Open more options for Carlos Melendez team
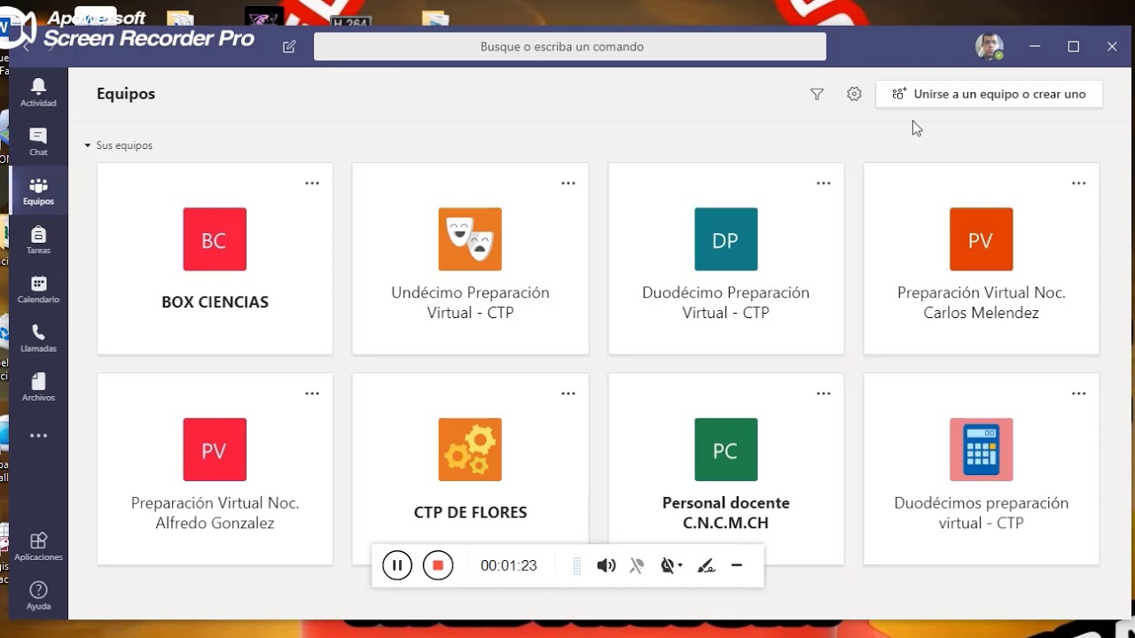The width and height of the screenshot is (1135, 638). click(x=1078, y=183)
